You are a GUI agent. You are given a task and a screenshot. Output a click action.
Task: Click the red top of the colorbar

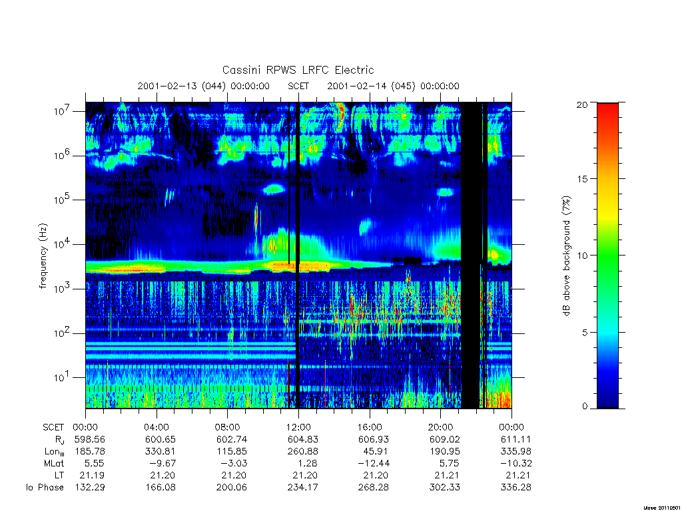(x=607, y=113)
